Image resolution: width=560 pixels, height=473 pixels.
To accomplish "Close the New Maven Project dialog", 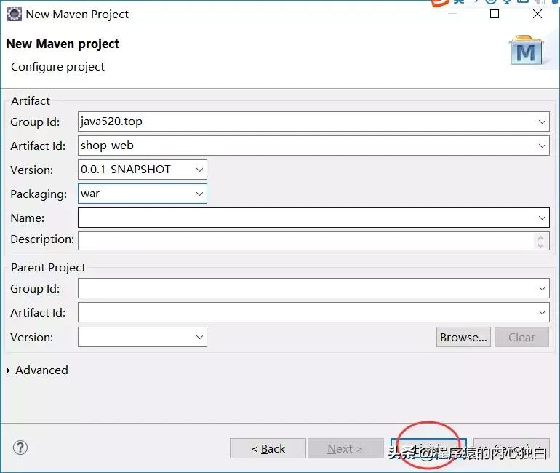I will [537, 14].
